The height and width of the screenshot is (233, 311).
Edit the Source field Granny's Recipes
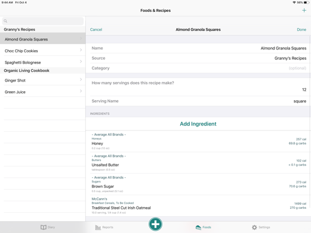[x=290, y=59]
